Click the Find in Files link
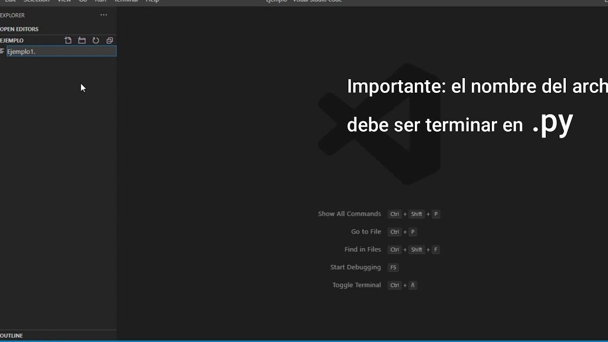 (x=363, y=249)
